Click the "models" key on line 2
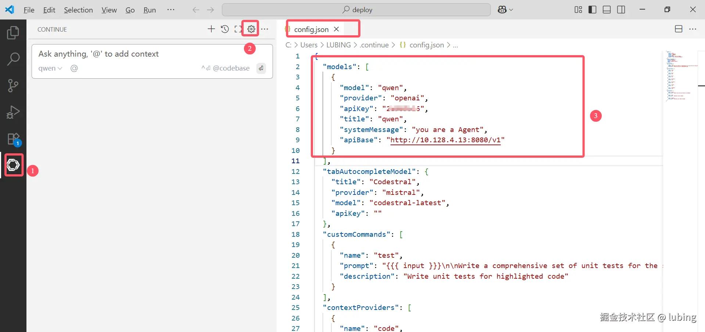 [339, 67]
